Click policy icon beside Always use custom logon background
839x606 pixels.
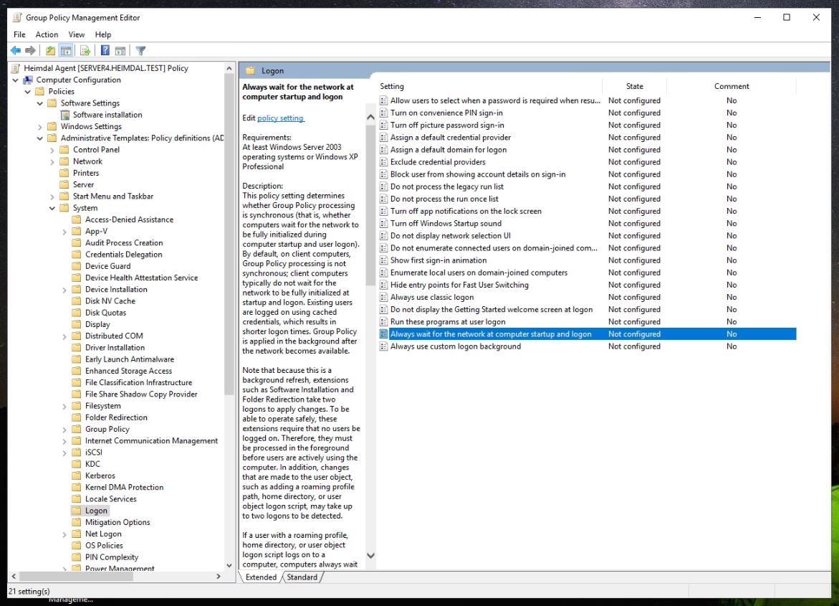coord(383,346)
